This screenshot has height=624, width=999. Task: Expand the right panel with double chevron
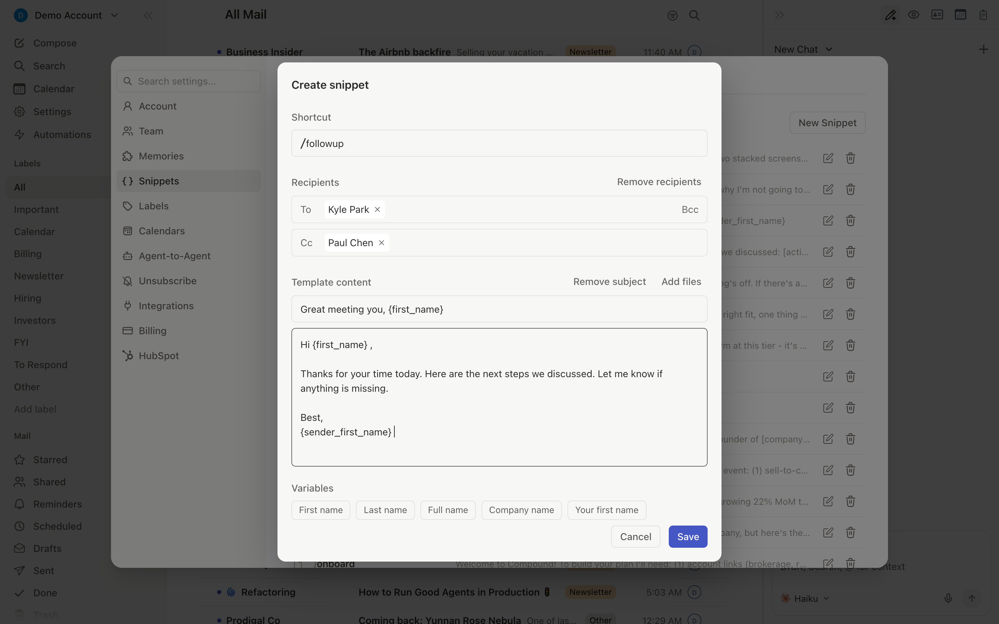779,15
